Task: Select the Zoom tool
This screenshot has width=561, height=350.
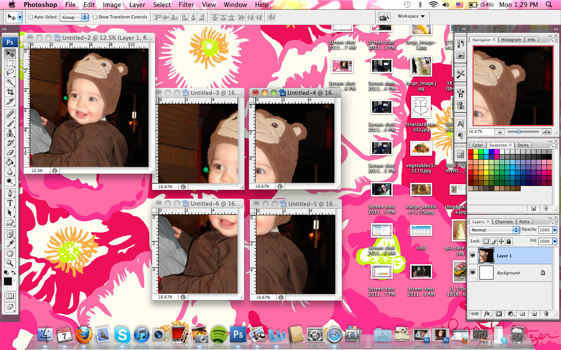Action: 10,262
